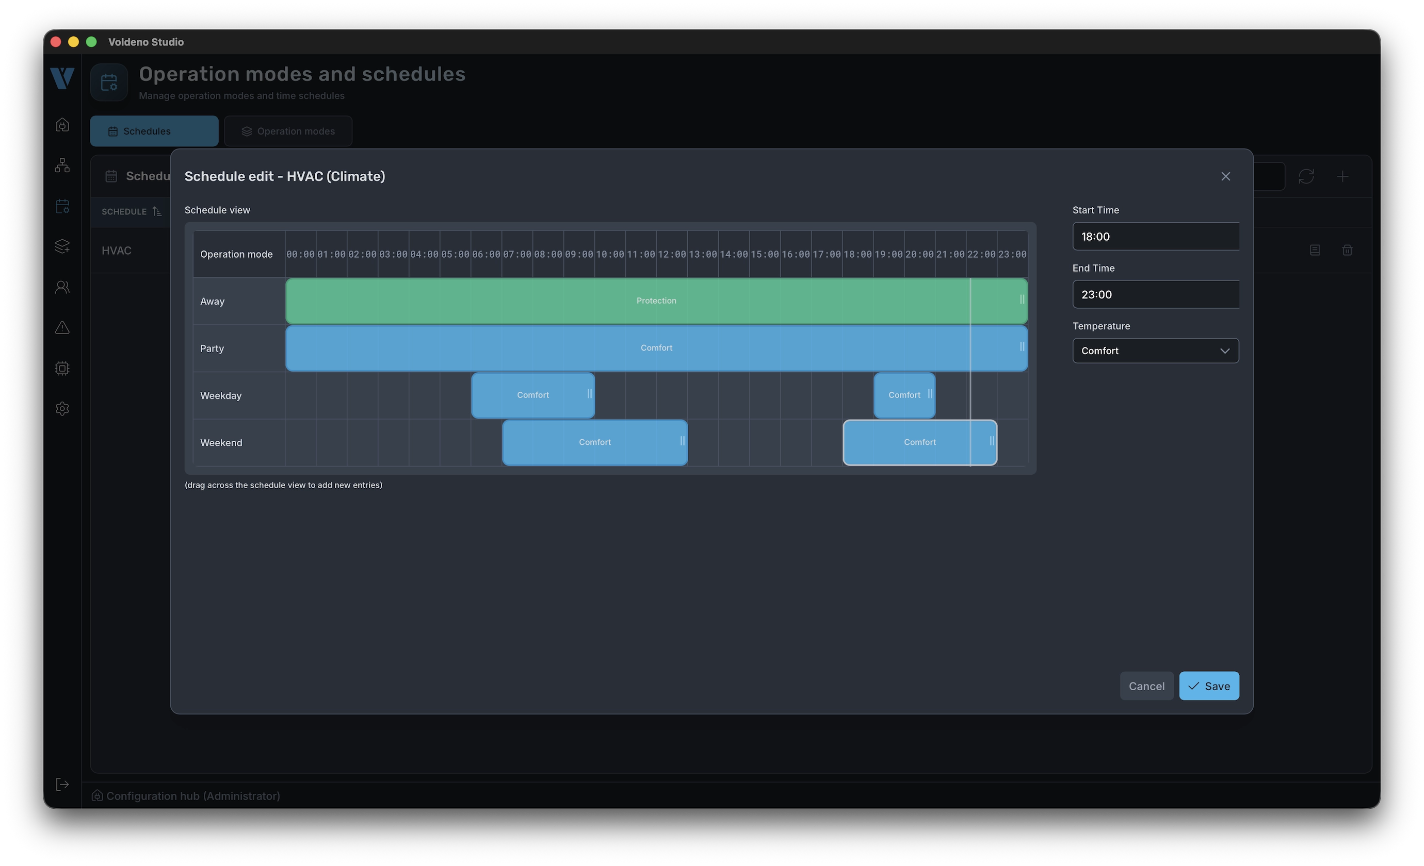Screen dimensions: 1424x866
Task: Click the End Time input field
Action: point(1155,294)
